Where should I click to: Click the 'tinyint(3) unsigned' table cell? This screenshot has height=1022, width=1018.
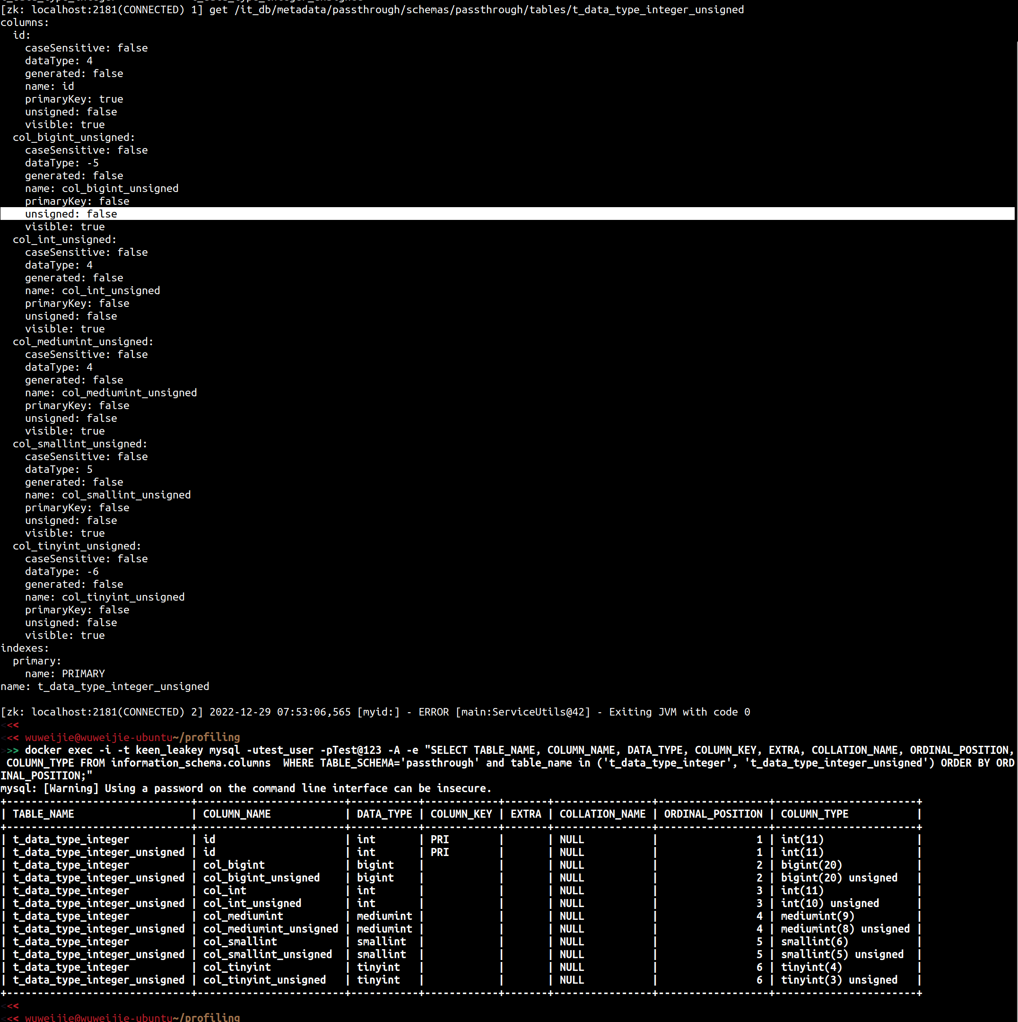(x=839, y=980)
